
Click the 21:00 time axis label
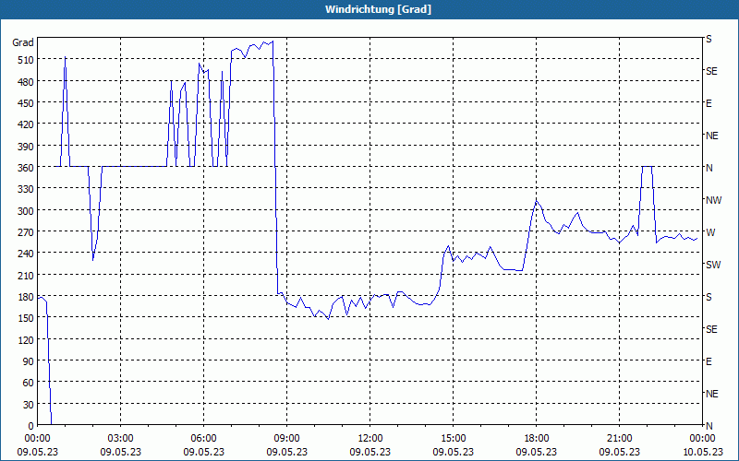tap(619, 439)
